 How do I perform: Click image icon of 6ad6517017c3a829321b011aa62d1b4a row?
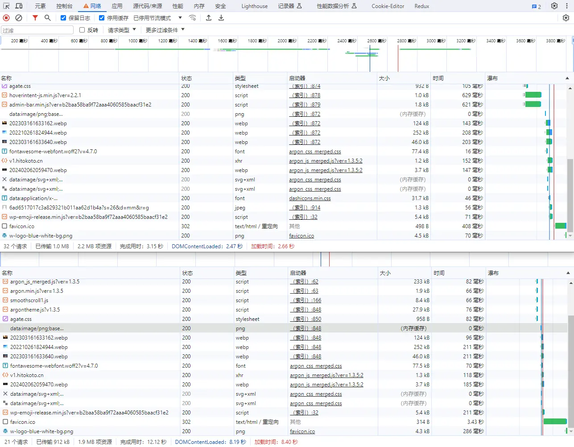pyautogui.click(x=4, y=208)
